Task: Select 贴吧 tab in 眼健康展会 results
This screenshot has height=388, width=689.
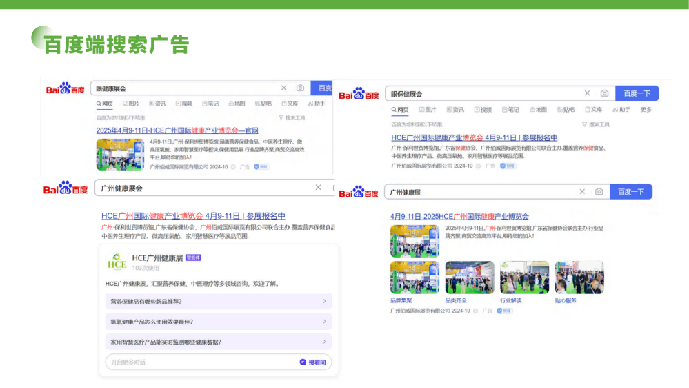Action: 263,104
